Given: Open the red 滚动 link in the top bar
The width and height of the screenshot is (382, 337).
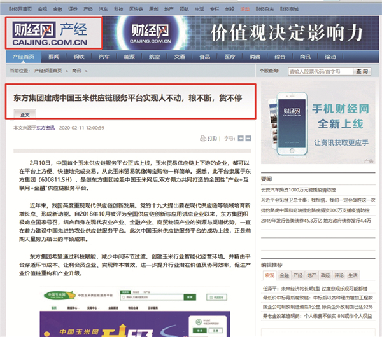Looking at the screenshot, I should tap(245, 10).
